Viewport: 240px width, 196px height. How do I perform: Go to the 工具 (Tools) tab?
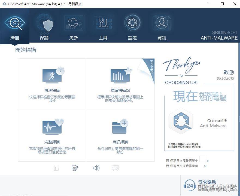click(103, 26)
